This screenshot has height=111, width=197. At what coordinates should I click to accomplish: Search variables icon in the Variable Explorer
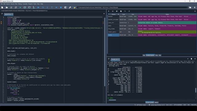pos(125,11)
